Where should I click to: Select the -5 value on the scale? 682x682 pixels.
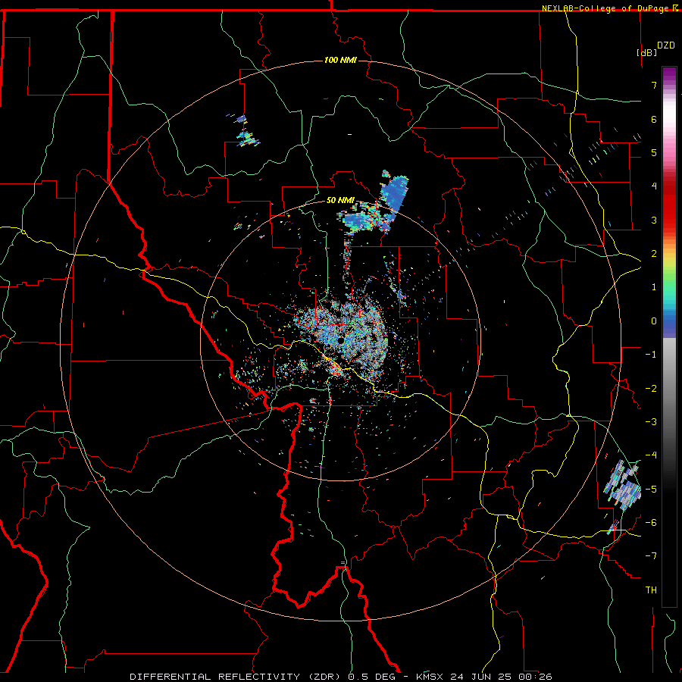tap(651, 489)
